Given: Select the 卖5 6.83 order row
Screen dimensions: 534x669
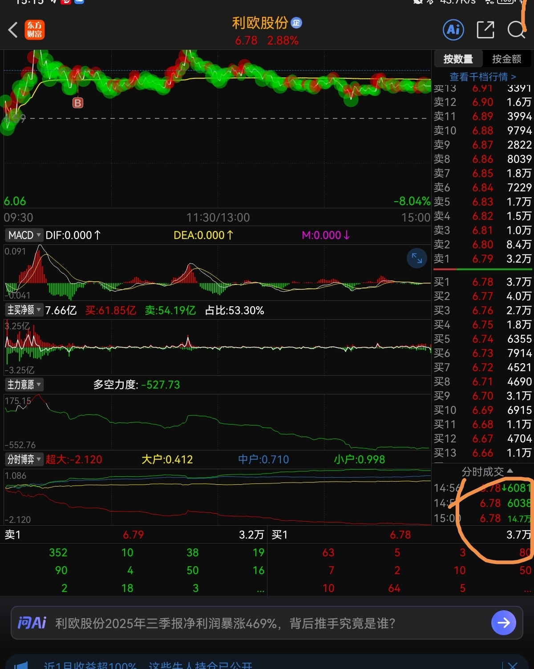Looking at the screenshot, I should tap(483, 202).
